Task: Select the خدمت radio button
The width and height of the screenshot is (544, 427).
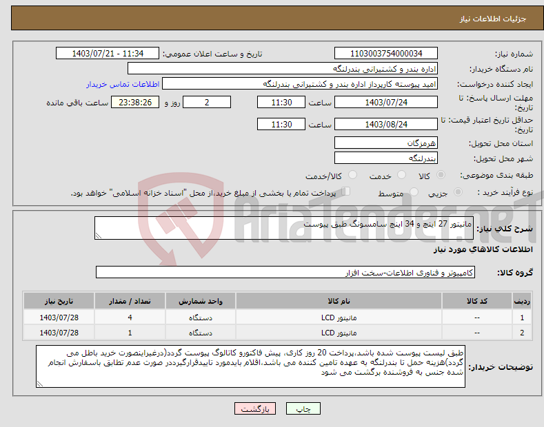Action: [x=401, y=175]
